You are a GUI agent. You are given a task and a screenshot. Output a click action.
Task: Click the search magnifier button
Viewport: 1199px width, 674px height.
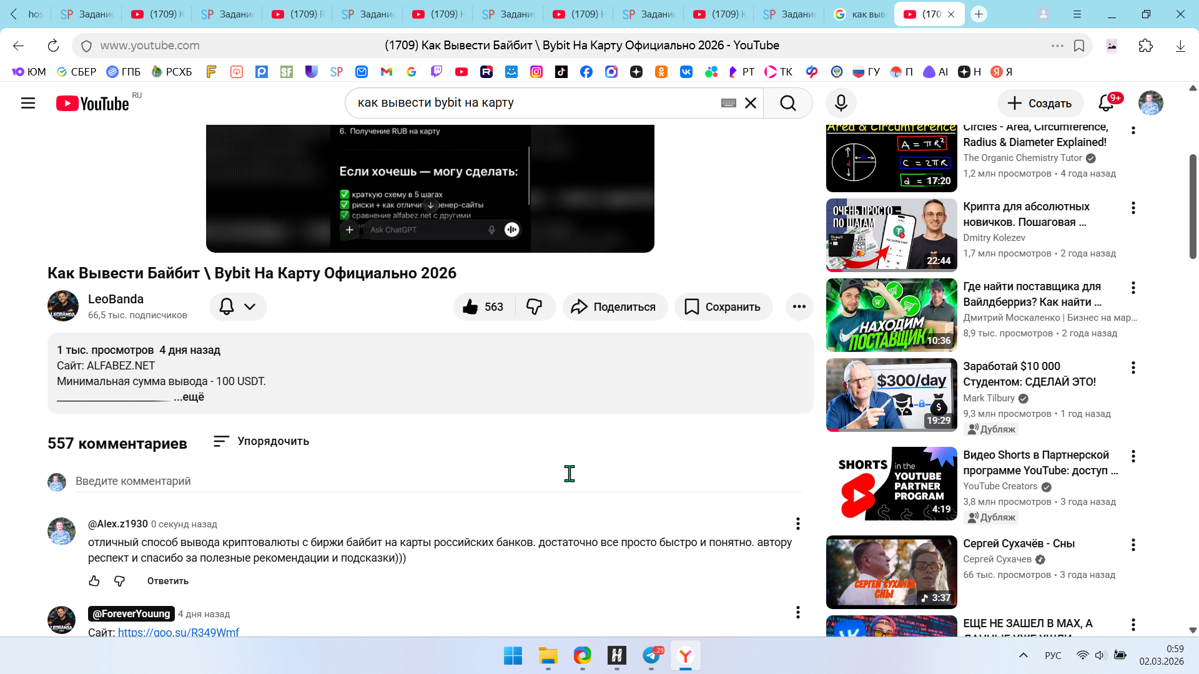(x=788, y=103)
